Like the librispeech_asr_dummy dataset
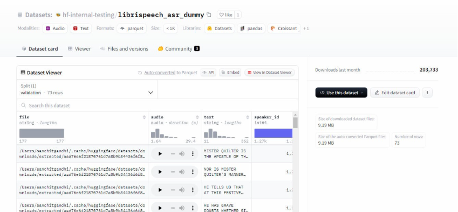 (x=226, y=15)
